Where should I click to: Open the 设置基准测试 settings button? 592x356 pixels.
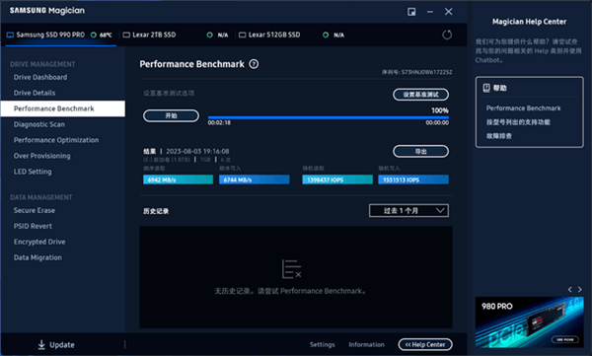(x=421, y=95)
